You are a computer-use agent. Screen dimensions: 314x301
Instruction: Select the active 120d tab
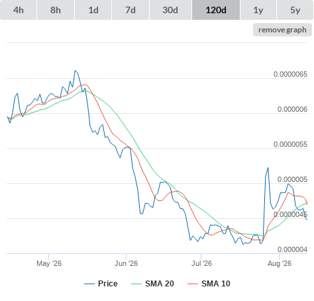point(216,10)
